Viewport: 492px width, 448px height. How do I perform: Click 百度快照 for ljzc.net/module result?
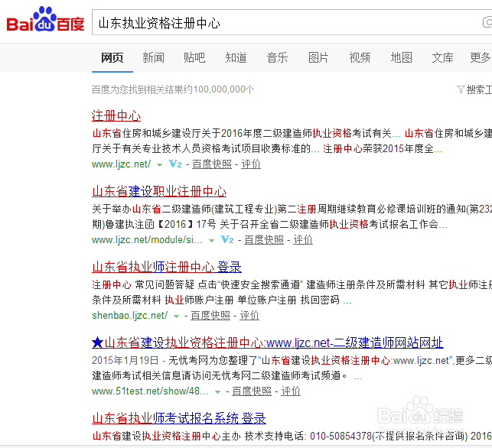[264, 240]
